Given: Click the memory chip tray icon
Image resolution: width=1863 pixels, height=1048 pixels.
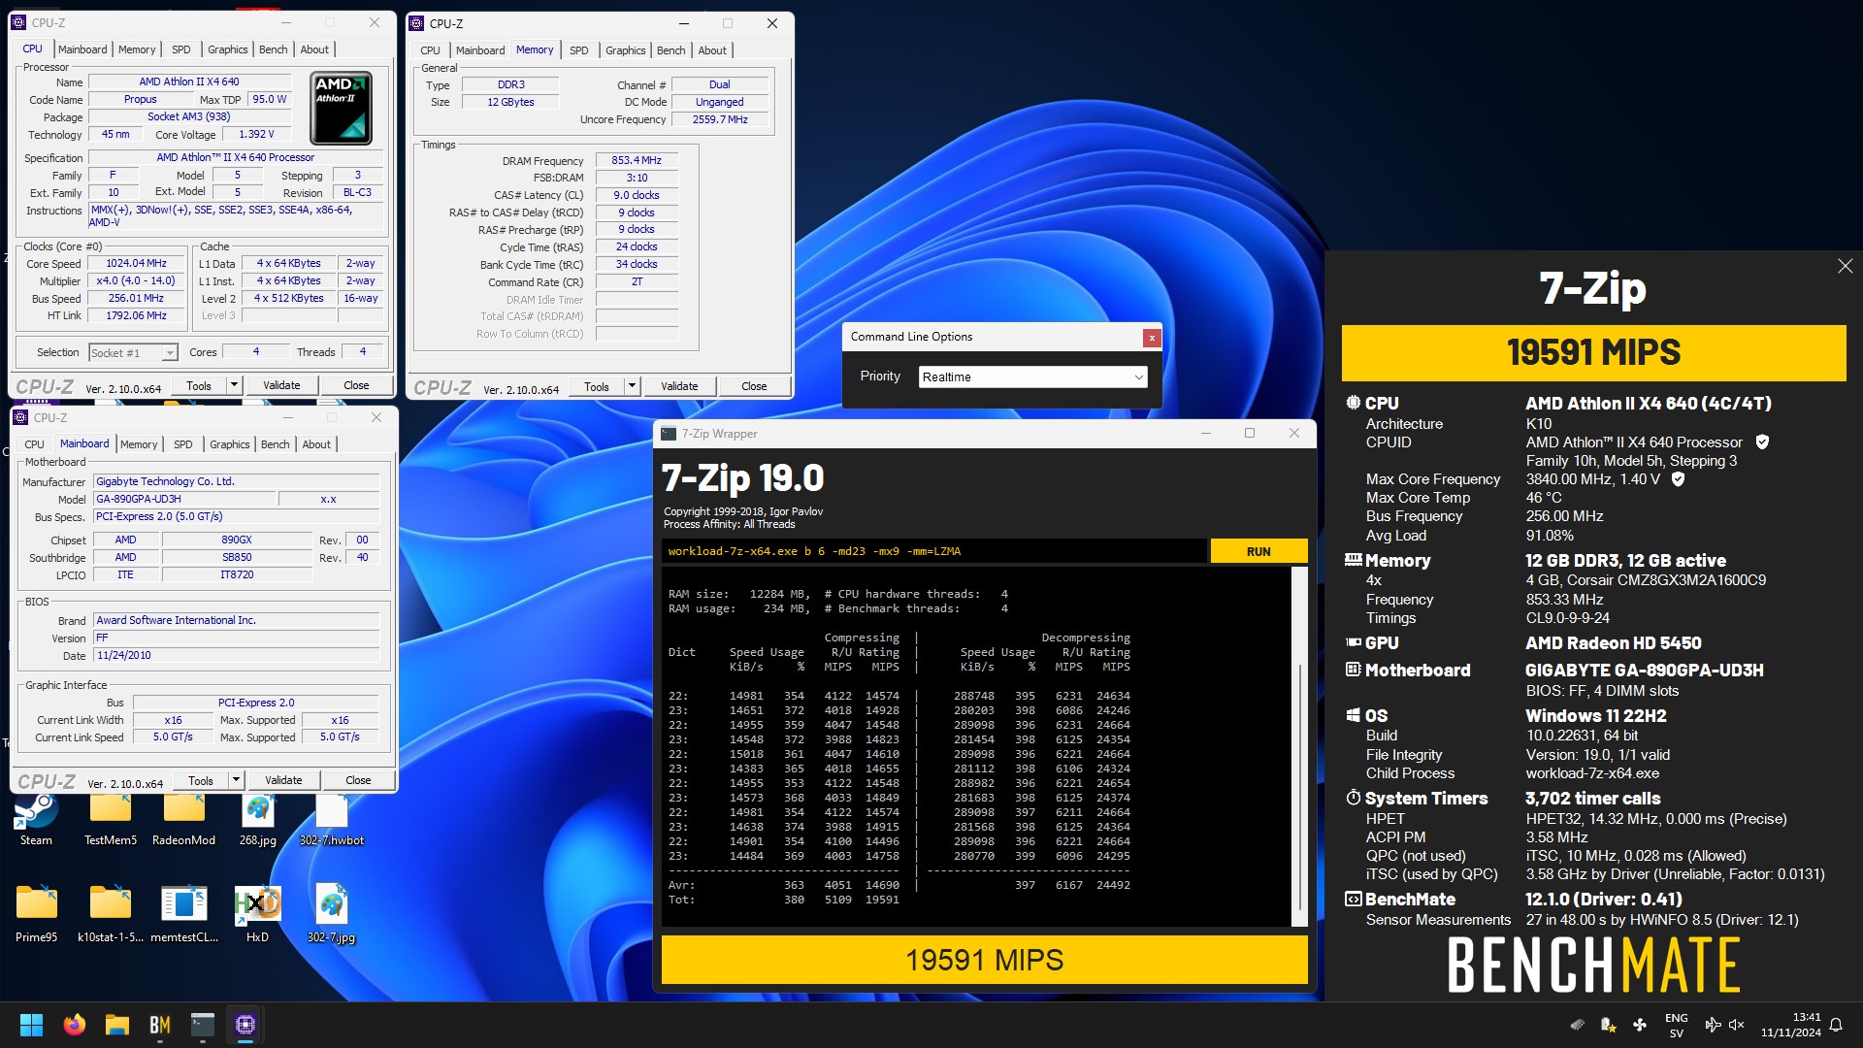Looking at the screenshot, I should 1578,1025.
